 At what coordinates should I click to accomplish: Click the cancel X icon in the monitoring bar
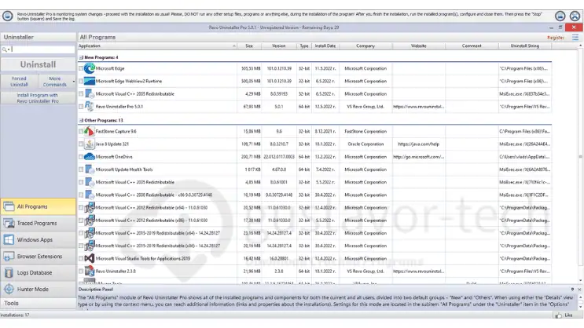[x=575, y=16]
